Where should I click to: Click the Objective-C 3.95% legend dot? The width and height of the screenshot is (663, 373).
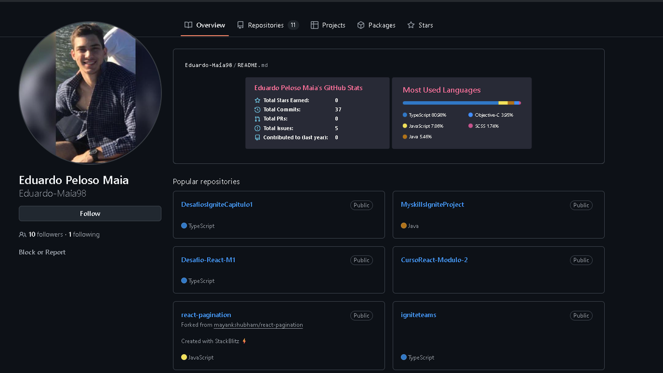[x=471, y=115]
